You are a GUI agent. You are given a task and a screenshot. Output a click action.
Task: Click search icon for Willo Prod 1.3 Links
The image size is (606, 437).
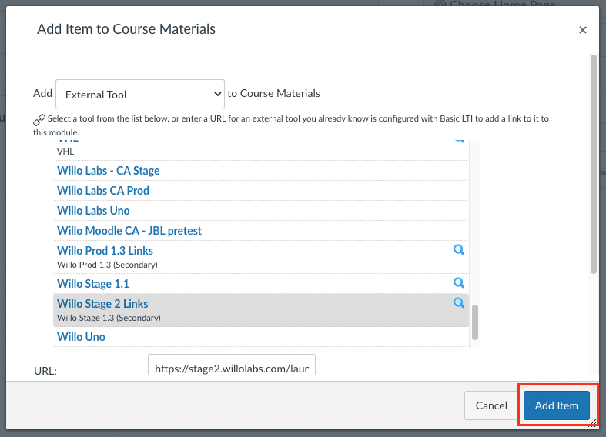[459, 250]
